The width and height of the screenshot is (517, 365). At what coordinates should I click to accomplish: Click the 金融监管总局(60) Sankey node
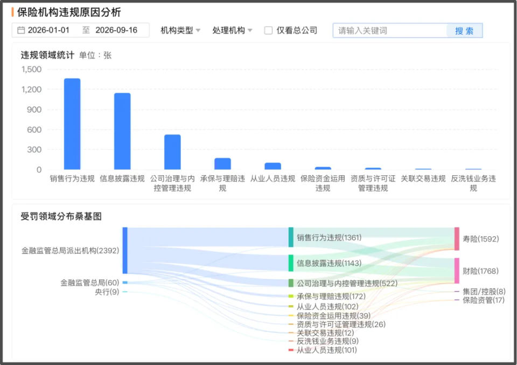click(x=125, y=283)
